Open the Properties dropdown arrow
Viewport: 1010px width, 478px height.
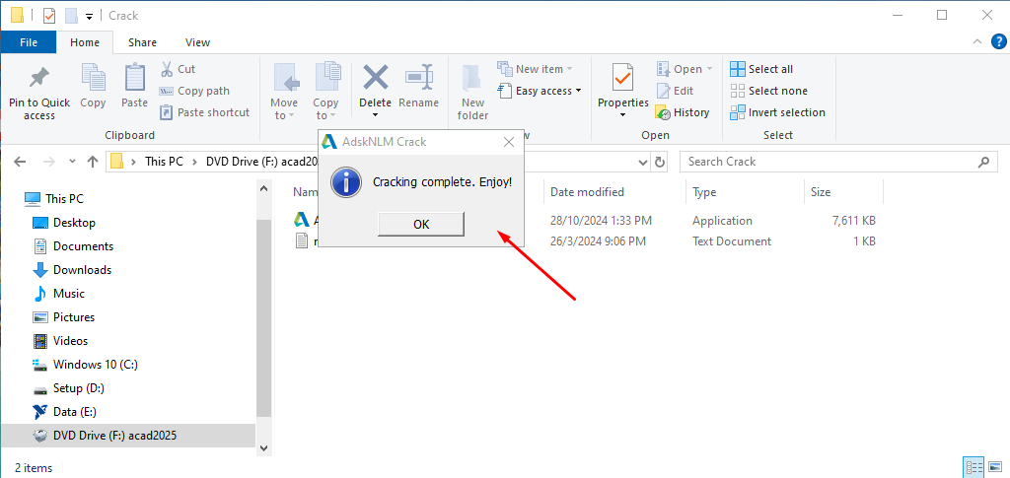pos(623,115)
